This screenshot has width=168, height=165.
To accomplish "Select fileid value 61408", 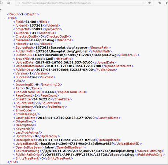I will coord(31,22).
